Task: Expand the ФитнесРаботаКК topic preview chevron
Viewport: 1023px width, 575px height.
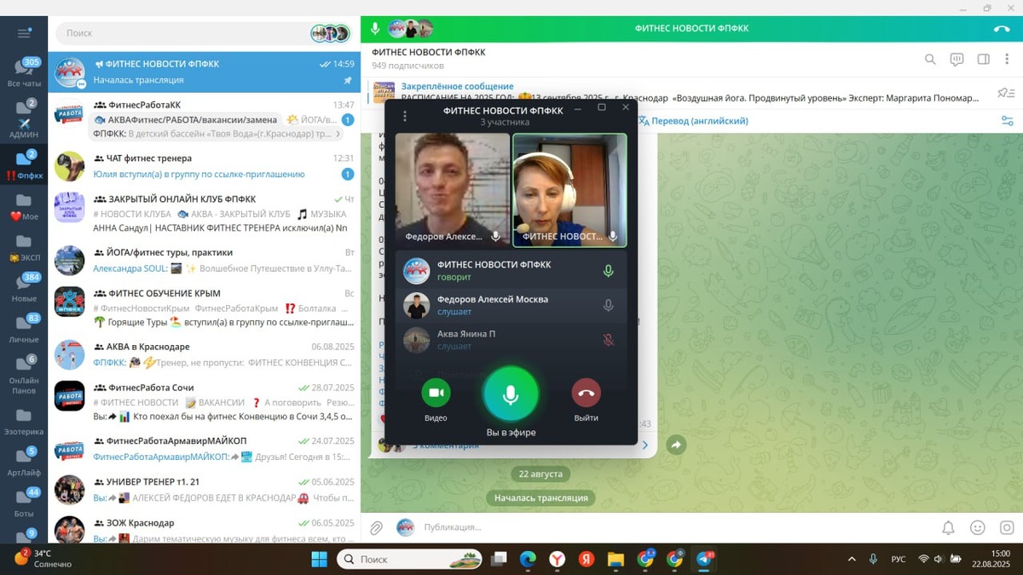Action: click(x=338, y=134)
